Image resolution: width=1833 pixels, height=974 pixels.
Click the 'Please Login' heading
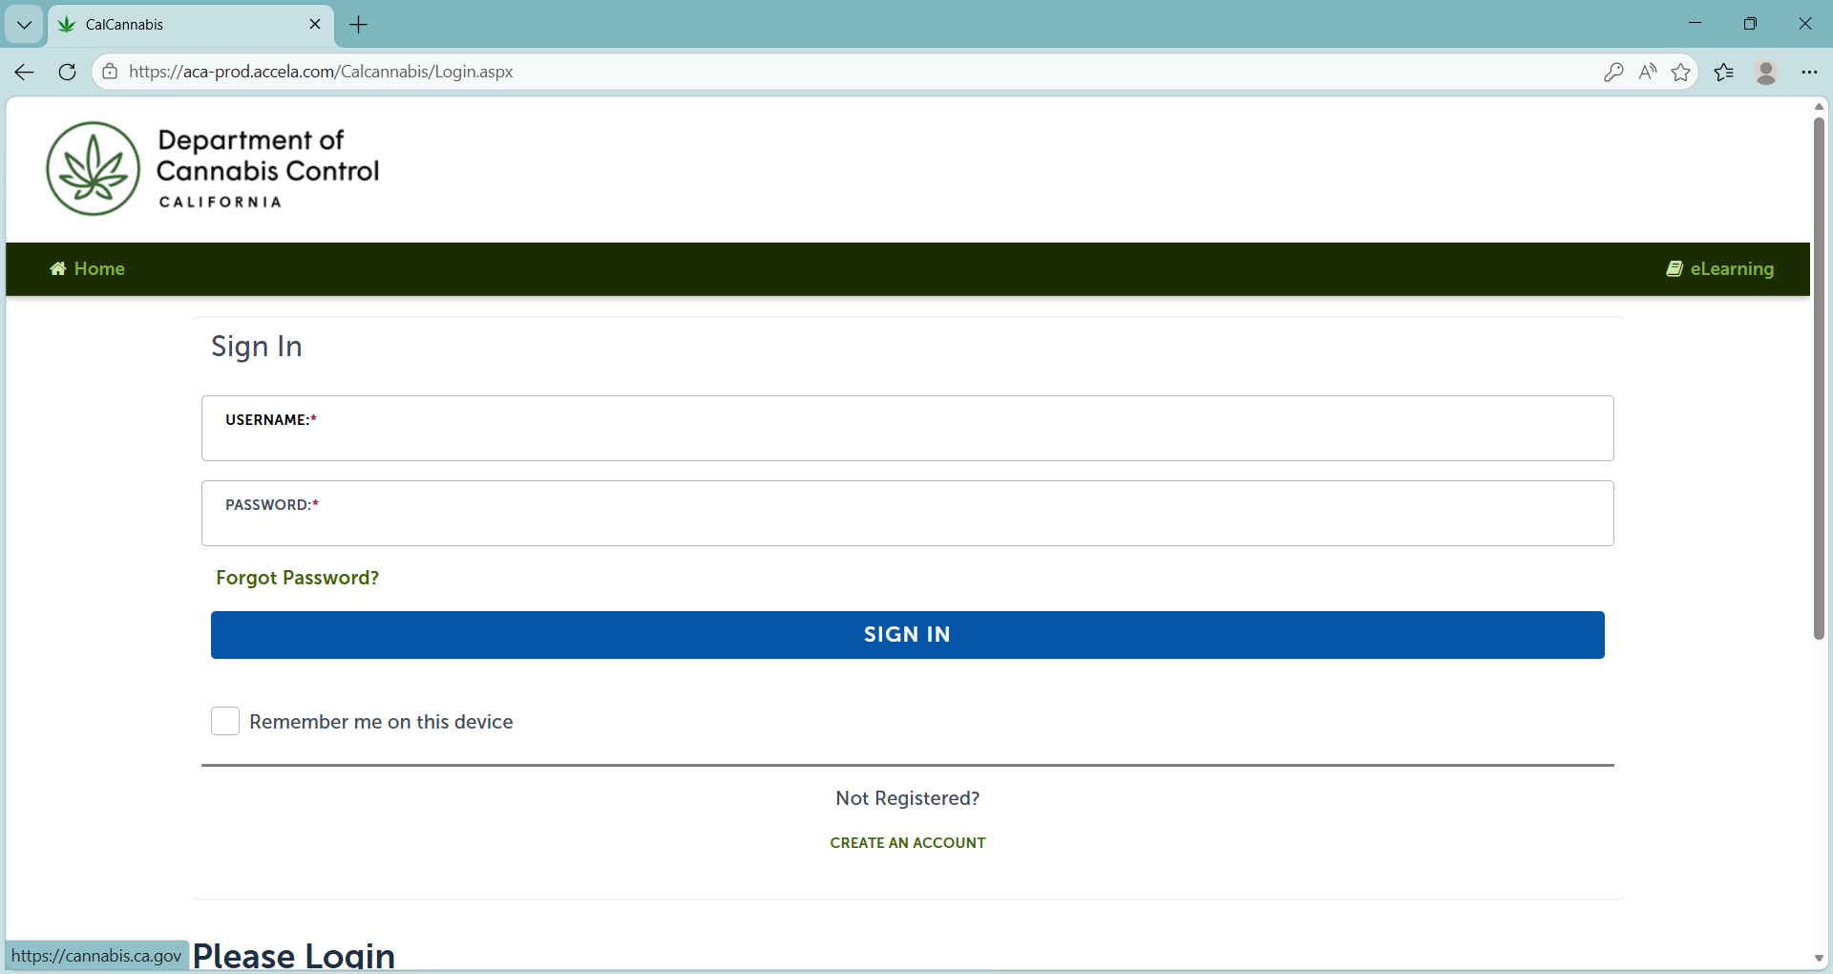294,956
